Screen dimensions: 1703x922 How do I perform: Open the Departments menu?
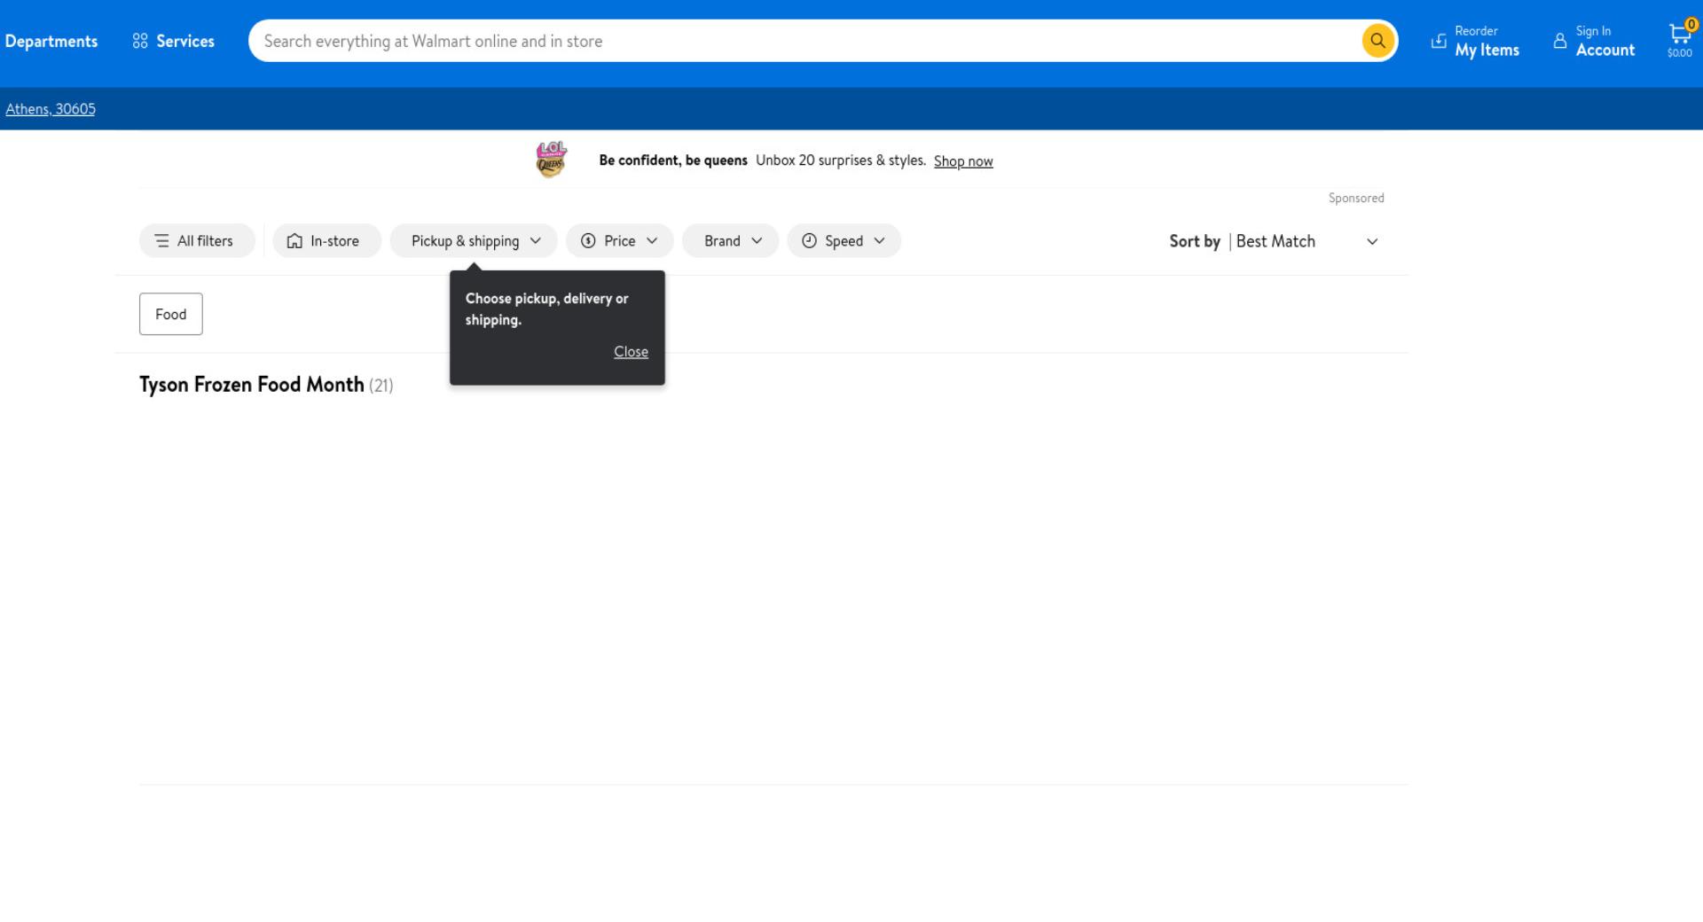[51, 42]
